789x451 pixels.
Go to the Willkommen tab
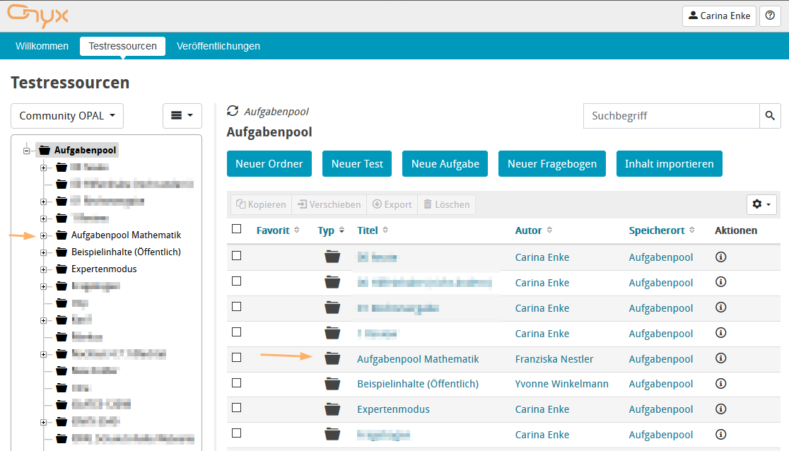coord(42,46)
